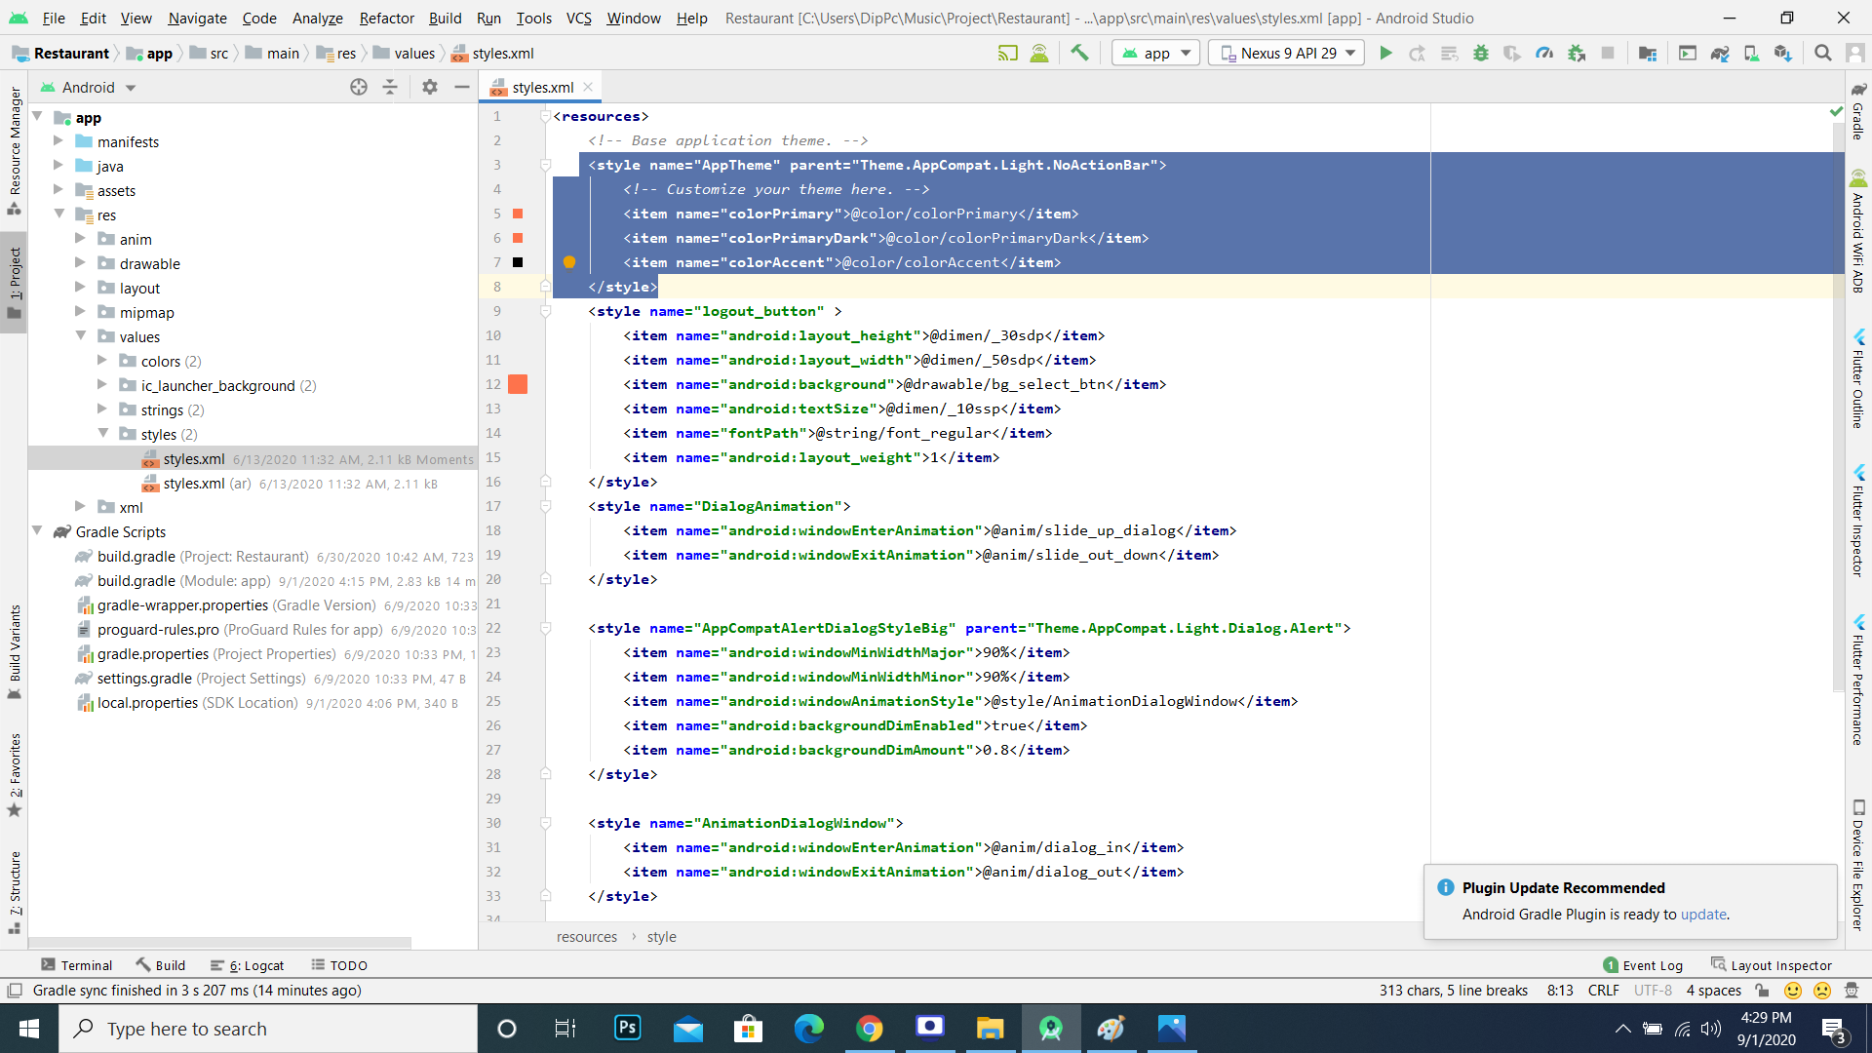Open the Logcat tool window tab
Image resolution: width=1872 pixels, height=1053 pixels.
[x=248, y=965]
